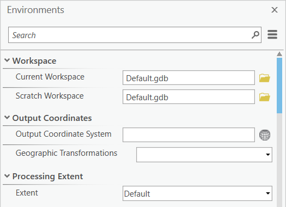Collapse the Workspace section
Viewport: 286px width, 207px height.
(x=7, y=60)
